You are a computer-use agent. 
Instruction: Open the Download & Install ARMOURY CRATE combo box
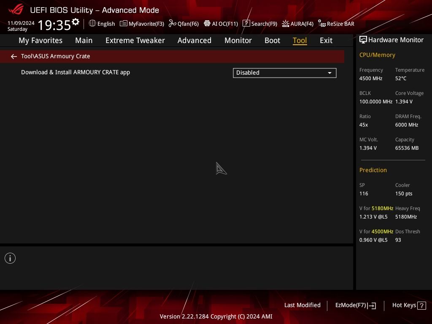pos(285,73)
